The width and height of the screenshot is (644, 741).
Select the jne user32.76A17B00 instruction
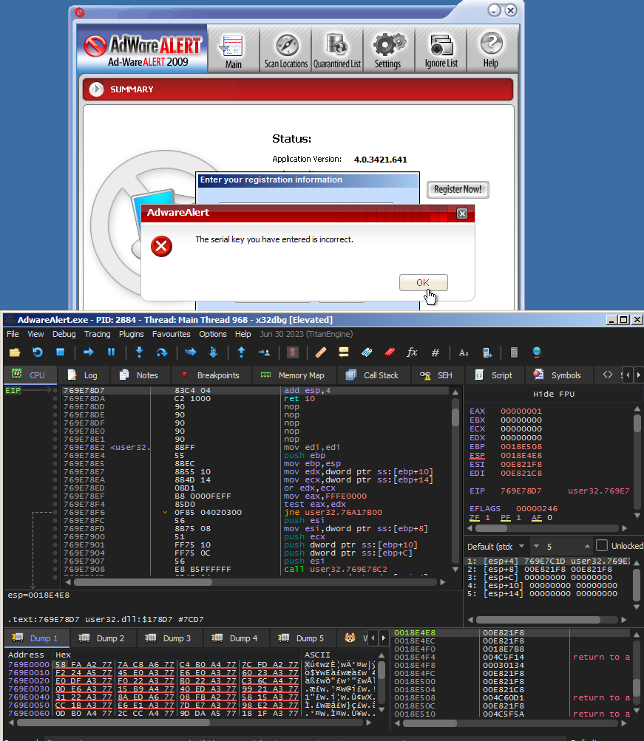coord(333,512)
